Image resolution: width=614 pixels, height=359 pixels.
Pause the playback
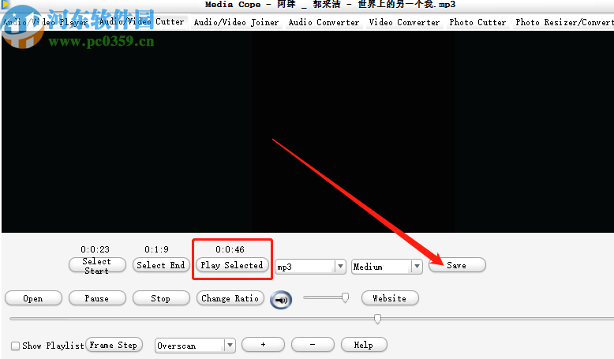(x=97, y=298)
